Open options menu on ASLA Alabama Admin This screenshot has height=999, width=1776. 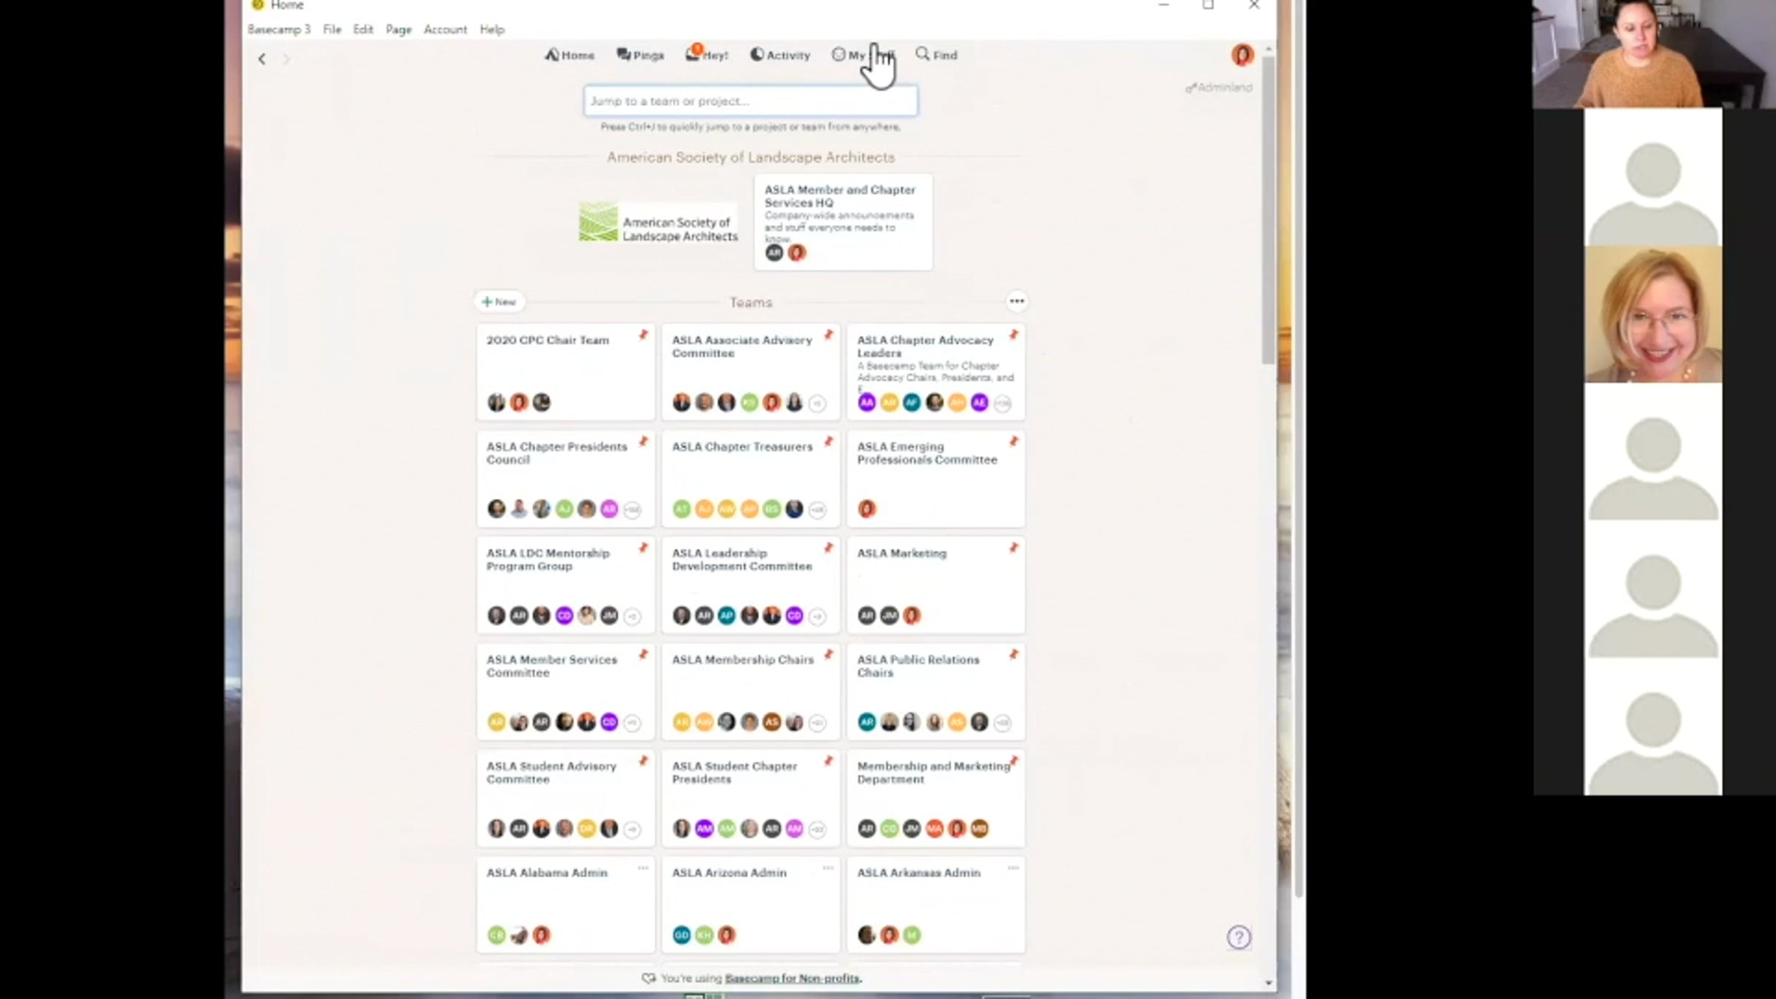pos(643,868)
